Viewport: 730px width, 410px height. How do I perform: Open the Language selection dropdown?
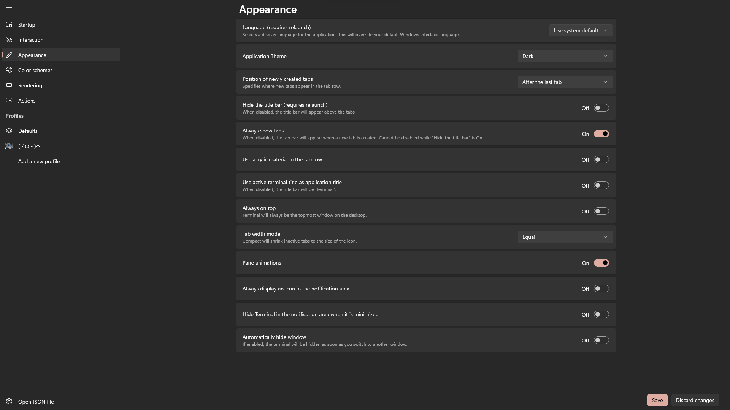click(581, 30)
